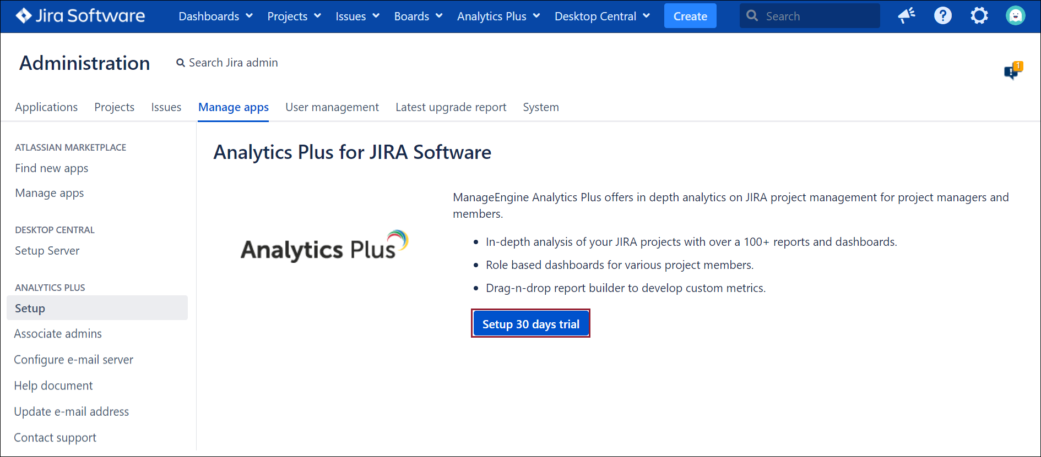
Task: Click the Search Jira admin magnifier icon
Action: [x=180, y=63]
